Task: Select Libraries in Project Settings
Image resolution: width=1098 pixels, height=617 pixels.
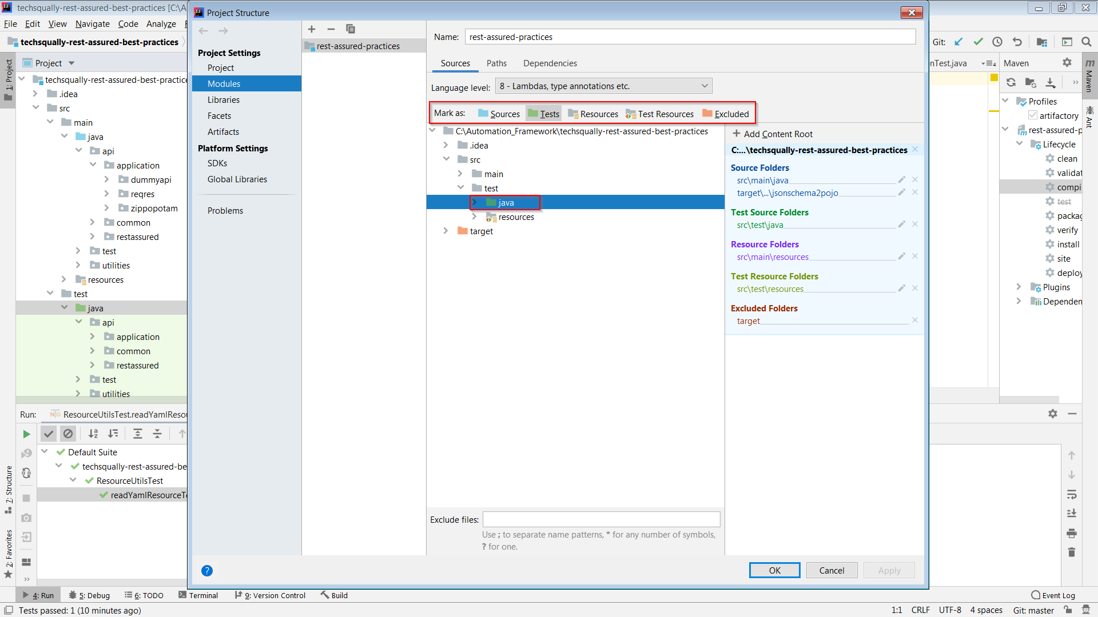Action: point(224,99)
